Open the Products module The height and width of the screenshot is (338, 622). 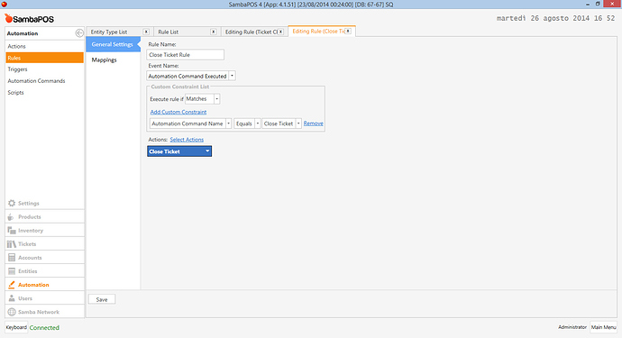click(x=45, y=217)
